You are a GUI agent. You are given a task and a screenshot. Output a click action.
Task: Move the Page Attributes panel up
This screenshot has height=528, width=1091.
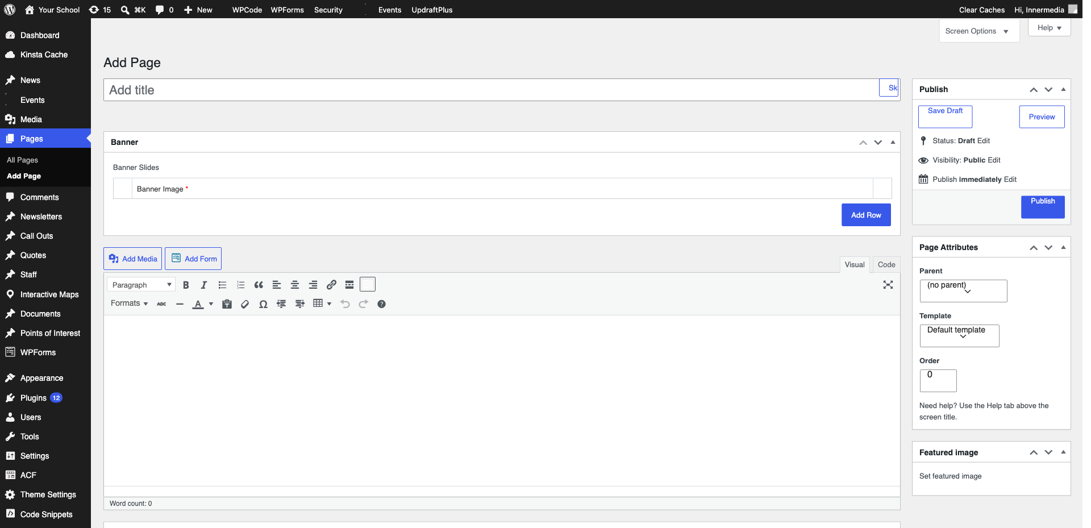(1034, 248)
